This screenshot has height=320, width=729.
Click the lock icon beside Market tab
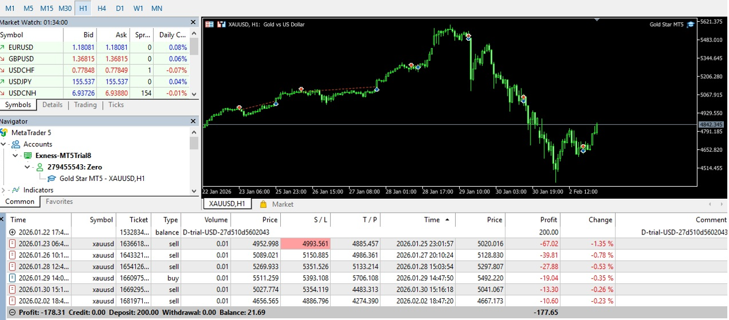pos(263,204)
